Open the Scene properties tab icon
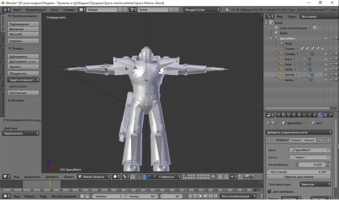Viewport: 339px width, 200px height. pyautogui.click(x=289, y=115)
